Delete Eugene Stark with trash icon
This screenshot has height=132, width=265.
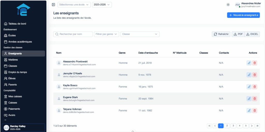(255, 99)
